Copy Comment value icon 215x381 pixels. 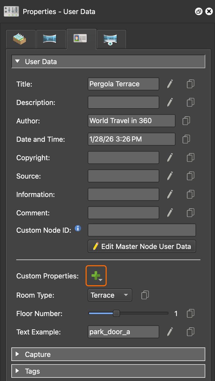[x=191, y=213]
